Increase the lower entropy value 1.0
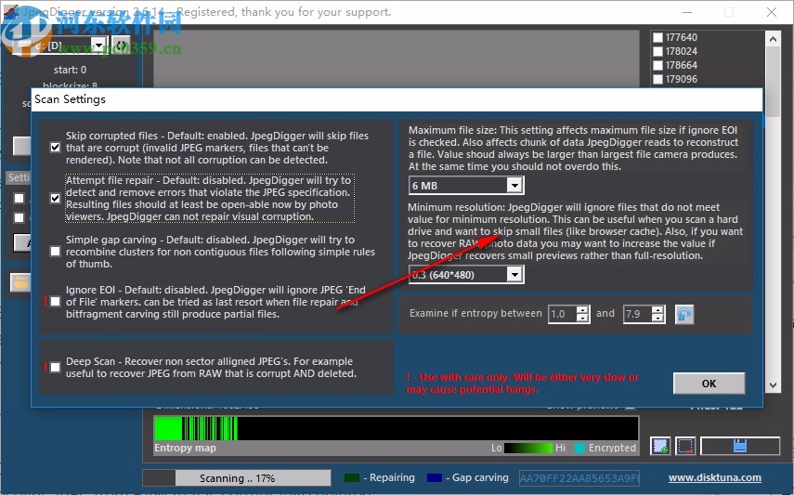 pos(583,310)
